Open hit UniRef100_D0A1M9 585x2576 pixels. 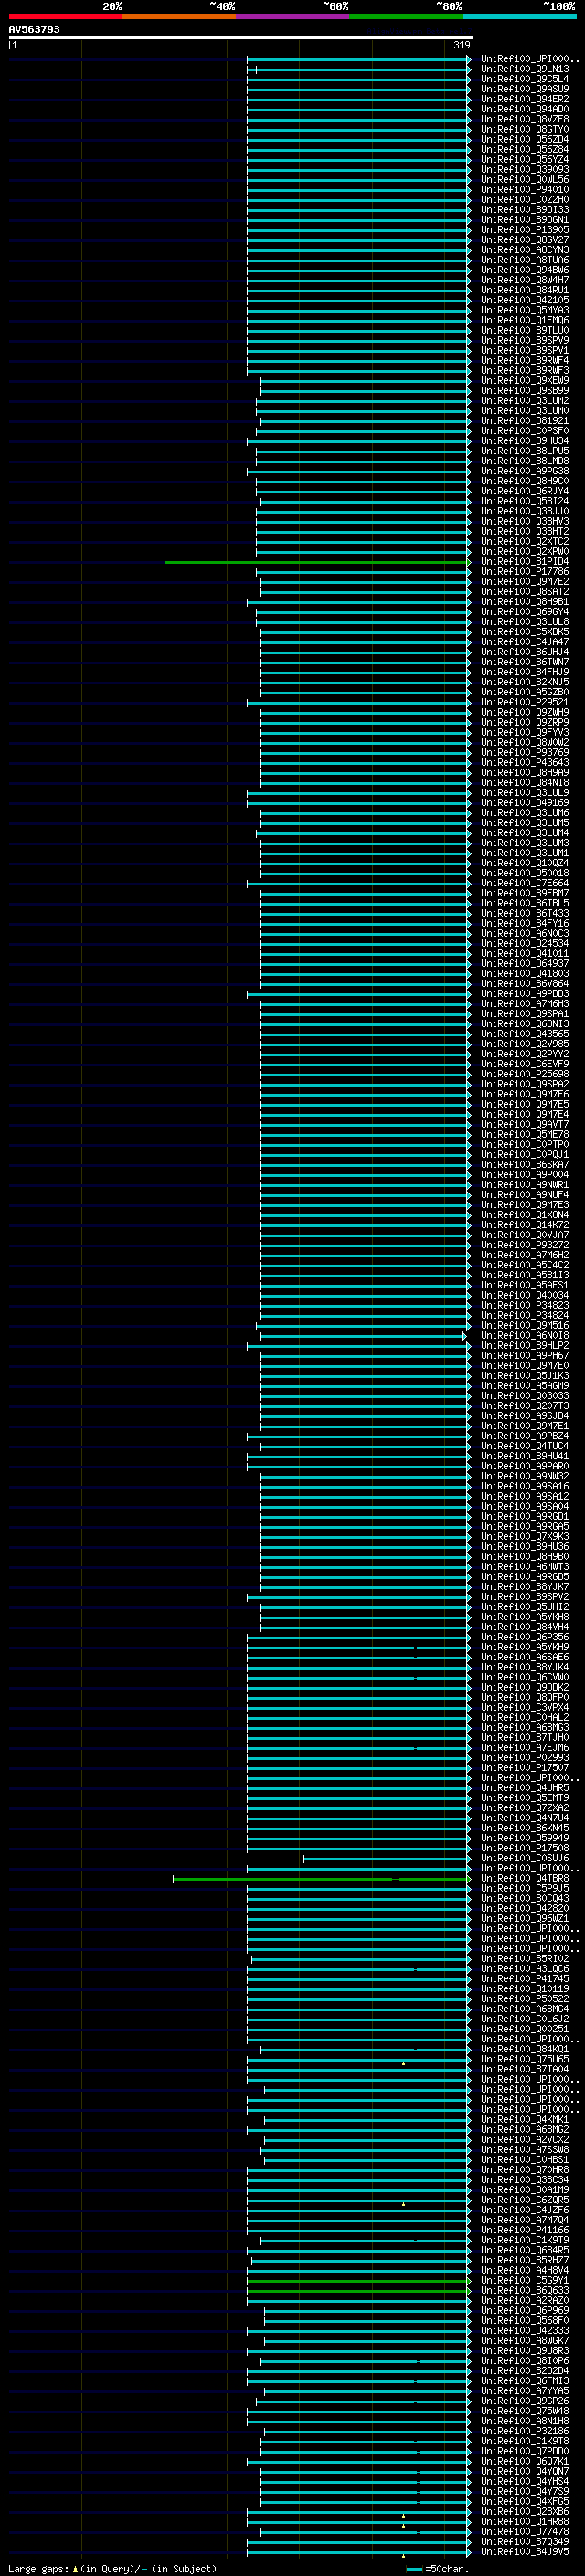pos(524,2189)
